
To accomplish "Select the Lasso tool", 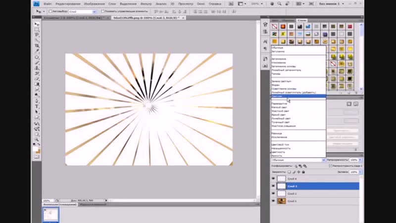I will coord(37,35).
